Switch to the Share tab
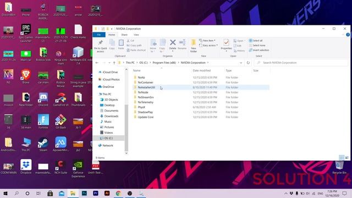The width and height of the screenshot is (352, 198). click(124, 35)
